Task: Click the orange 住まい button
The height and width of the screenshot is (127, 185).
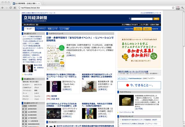Action: (147, 29)
